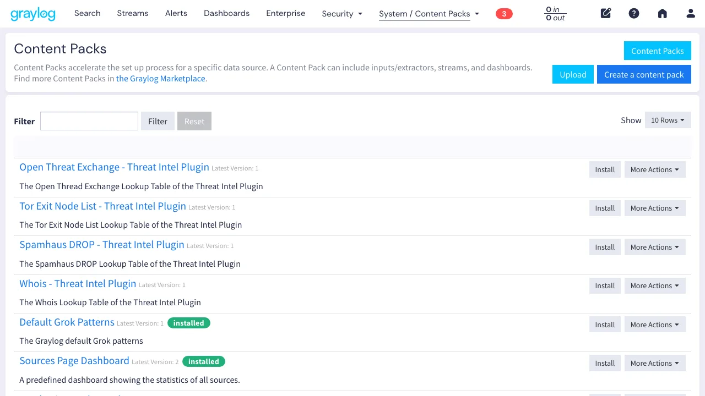Expand More Actions for Whois pack
This screenshot has height=396, width=705.
point(655,285)
